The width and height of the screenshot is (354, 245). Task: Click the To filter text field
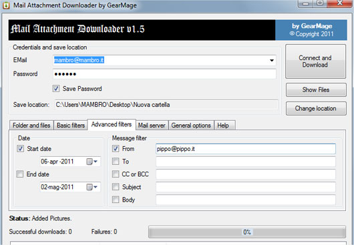pos(246,162)
